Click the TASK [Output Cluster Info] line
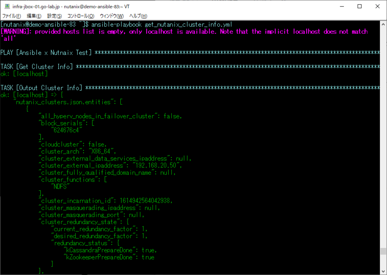This screenshot has height=275, width=387. pyautogui.click(x=190, y=88)
